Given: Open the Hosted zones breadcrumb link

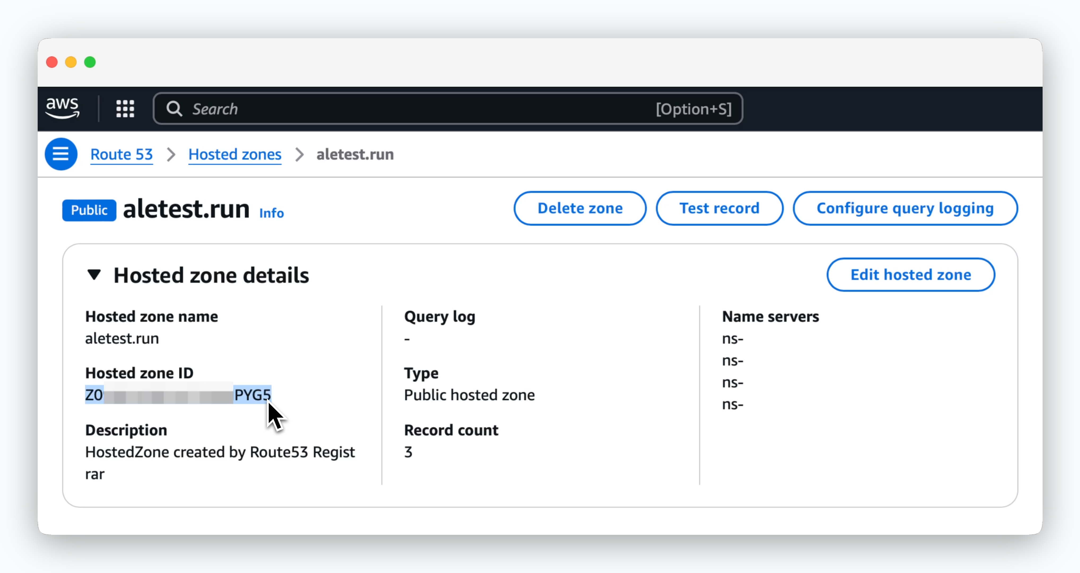Looking at the screenshot, I should click(235, 154).
